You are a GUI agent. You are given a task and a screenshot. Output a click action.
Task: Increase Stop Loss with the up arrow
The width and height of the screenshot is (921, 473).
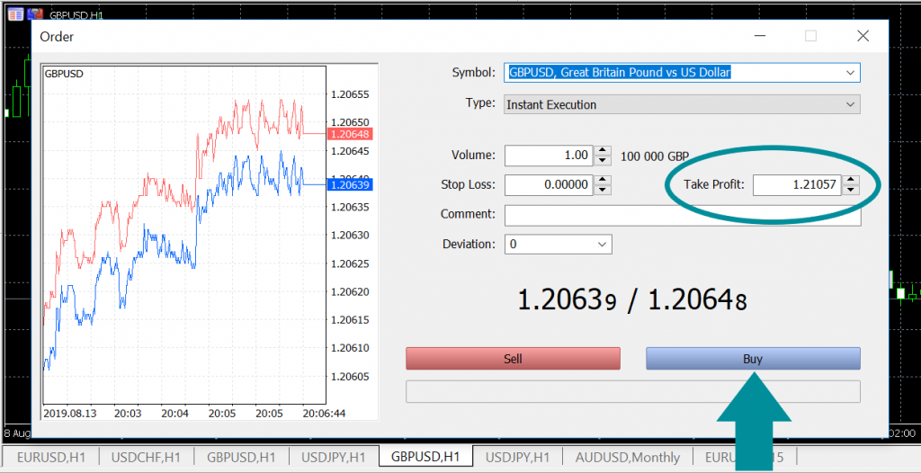tap(603, 180)
